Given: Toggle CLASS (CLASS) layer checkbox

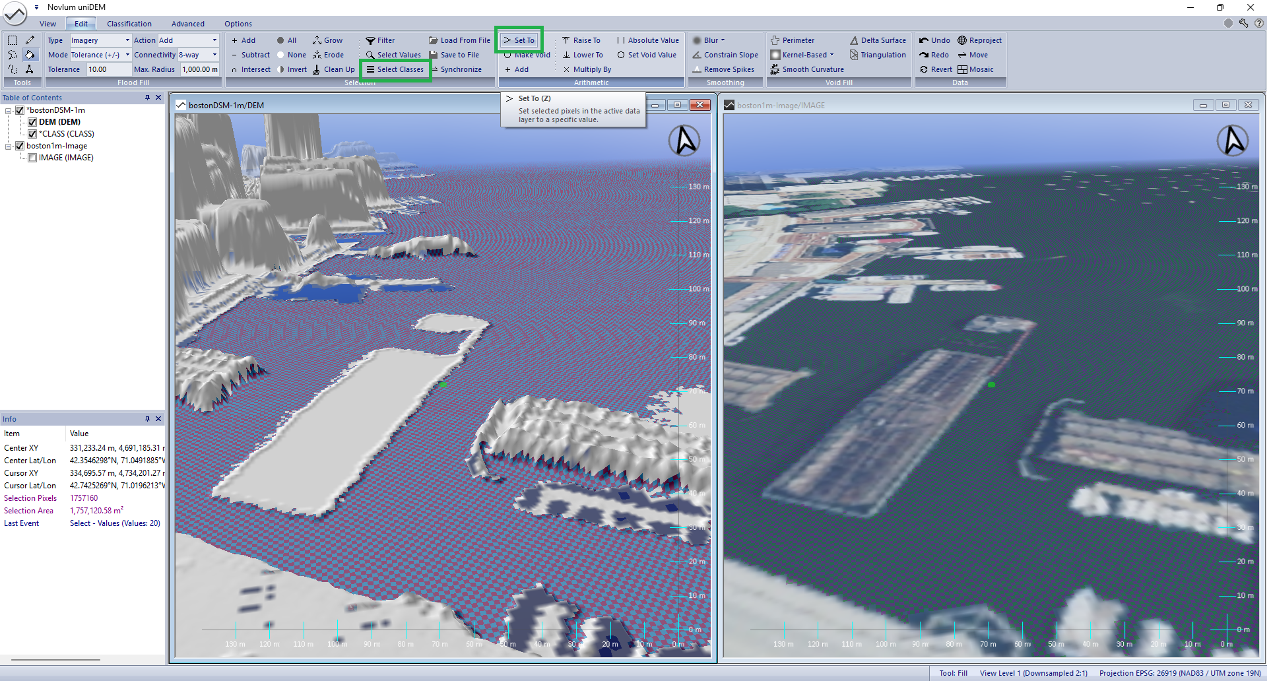Looking at the screenshot, I should 32,134.
